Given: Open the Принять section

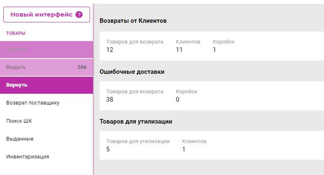Looking at the screenshot, I should (17, 49).
